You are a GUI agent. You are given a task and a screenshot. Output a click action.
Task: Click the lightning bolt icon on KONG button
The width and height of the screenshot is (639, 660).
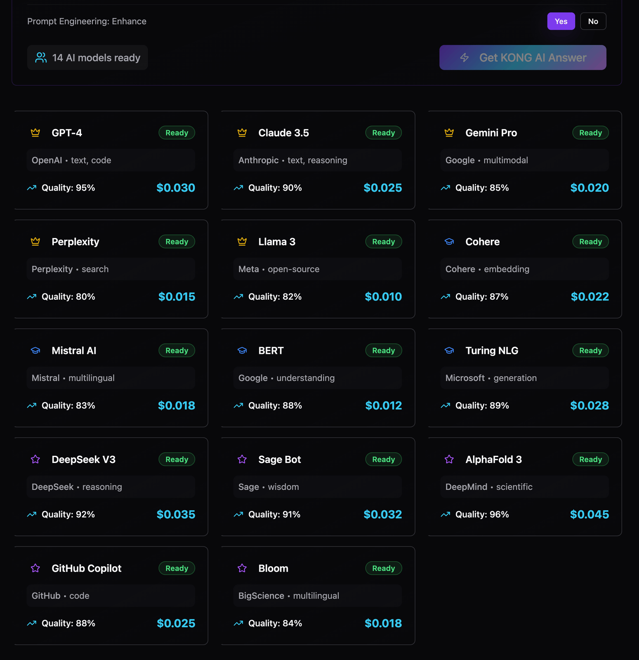click(x=464, y=58)
